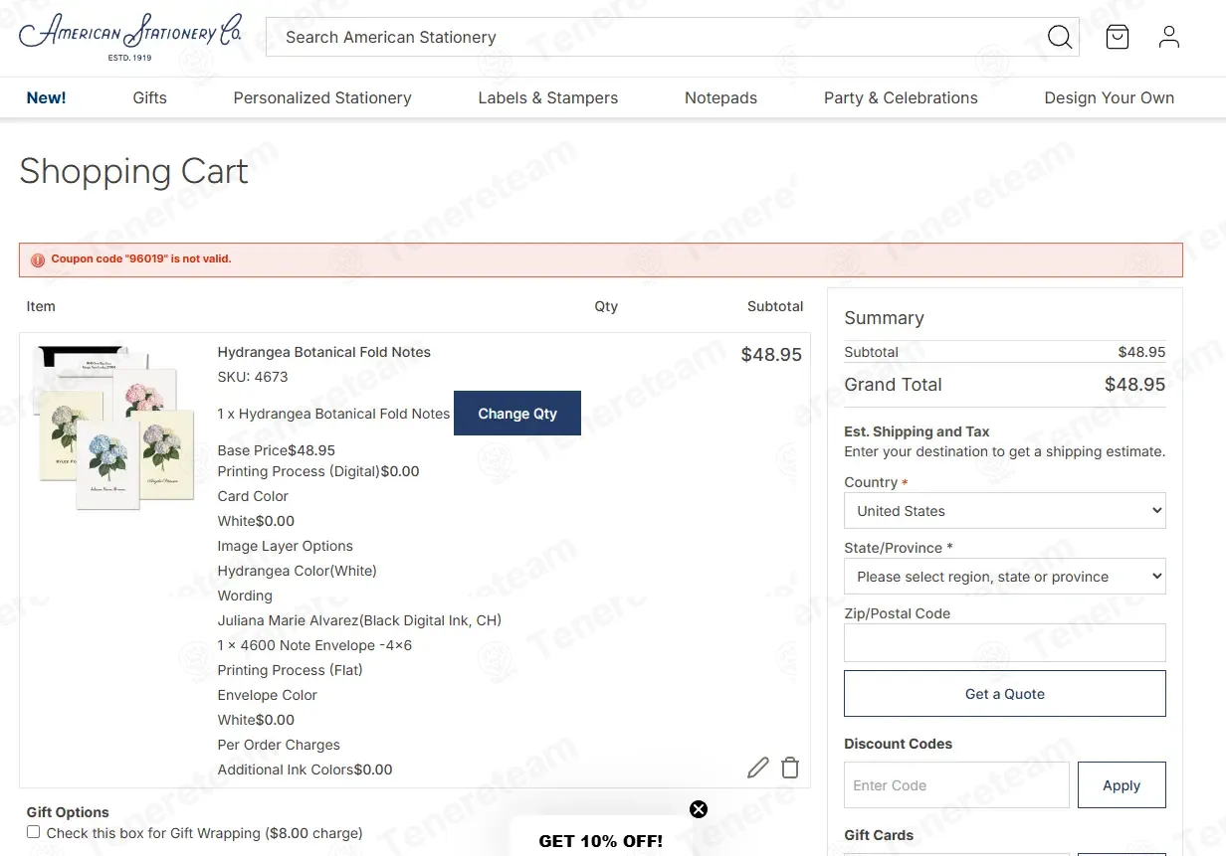Click the Grand Total $48.95 amount
Image resolution: width=1226 pixels, height=856 pixels.
1135,385
